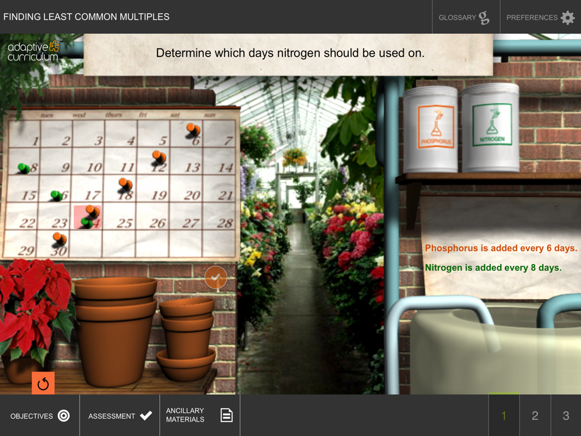Go to section 1
The height and width of the screenshot is (436, 581).
click(504, 416)
